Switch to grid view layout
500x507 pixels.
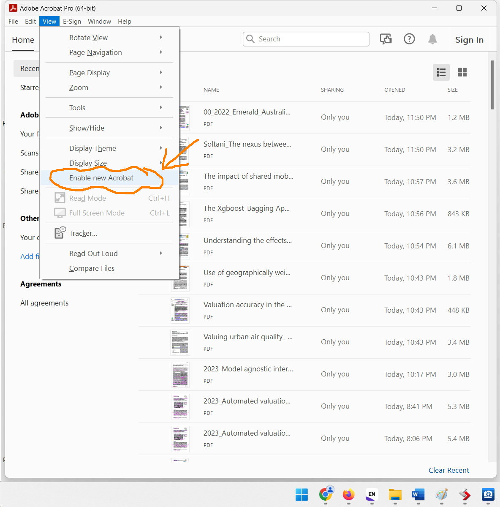tap(462, 72)
